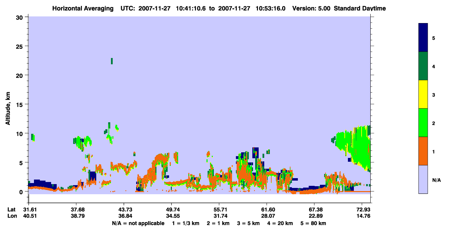Click the '2 = 1 km' legend text
This screenshot has height=233, width=455.
point(218,223)
